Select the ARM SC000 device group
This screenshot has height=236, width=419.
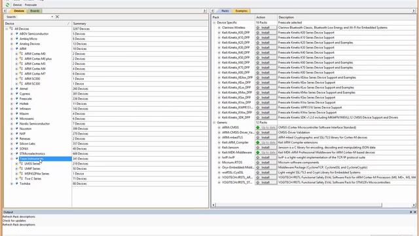pyautogui.click(x=32, y=79)
